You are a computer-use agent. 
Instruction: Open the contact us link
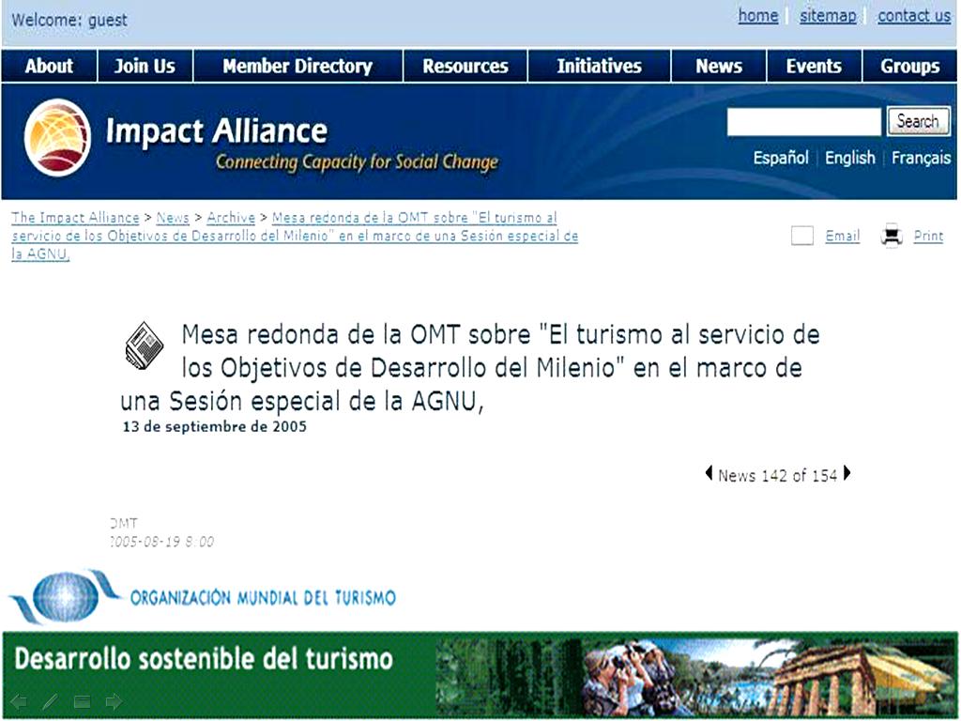[x=913, y=16]
